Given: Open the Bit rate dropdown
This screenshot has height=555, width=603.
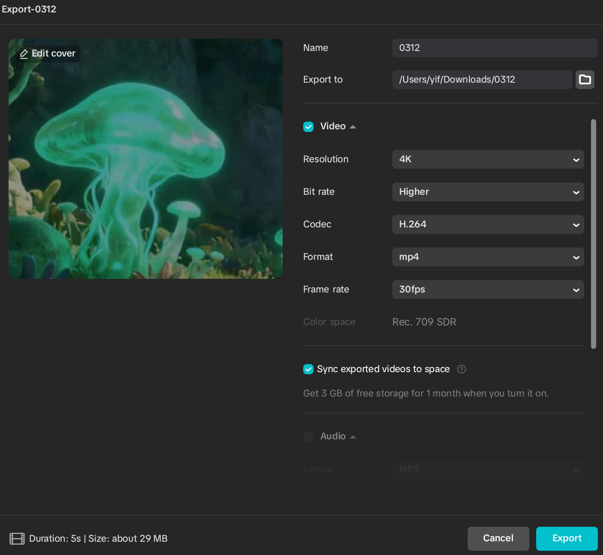Looking at the screenshot, I should pos(488,192).
